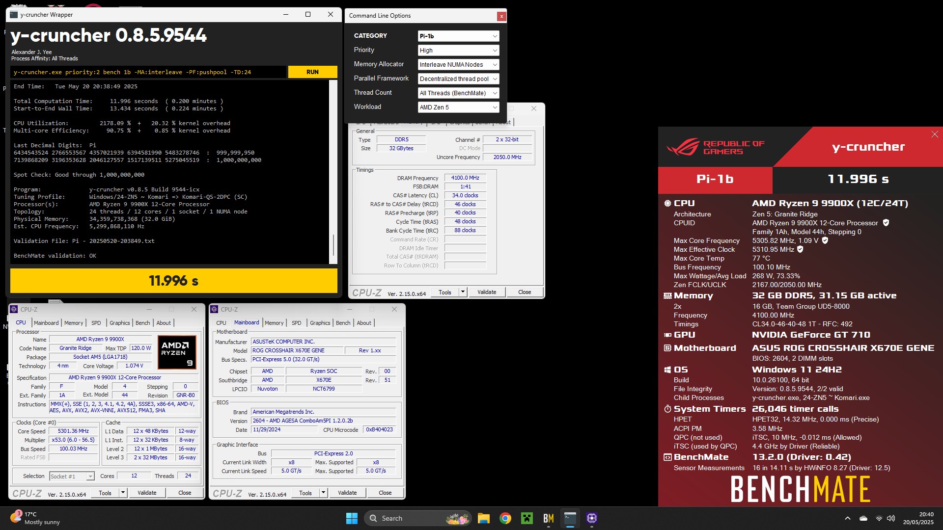Click the y-cruncher output vertical scrollbar
Viewport: 943px width, 530px height.
click(333, 172)
